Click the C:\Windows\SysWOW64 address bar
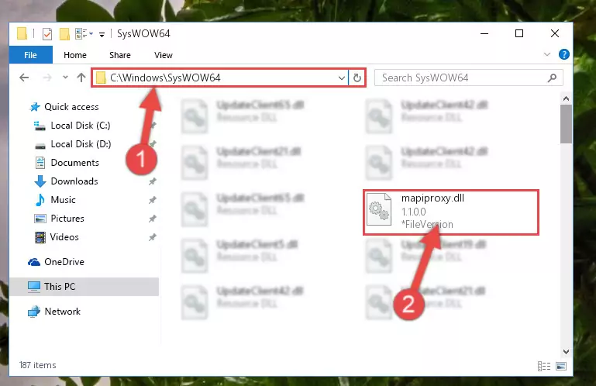The width and height of the screenshot is (596, 386). click(x=219, y=78)
